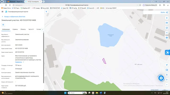
Task: Reload the page
Action: (x=10, y=5)
